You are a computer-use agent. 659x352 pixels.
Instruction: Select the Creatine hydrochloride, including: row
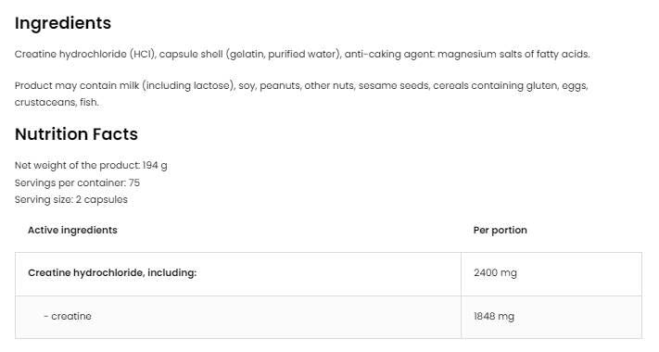(x=328, y=273)
